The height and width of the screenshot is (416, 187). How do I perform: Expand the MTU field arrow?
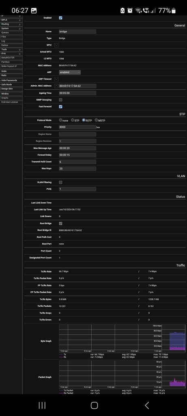pyautogui.click(x=56, y=45)
